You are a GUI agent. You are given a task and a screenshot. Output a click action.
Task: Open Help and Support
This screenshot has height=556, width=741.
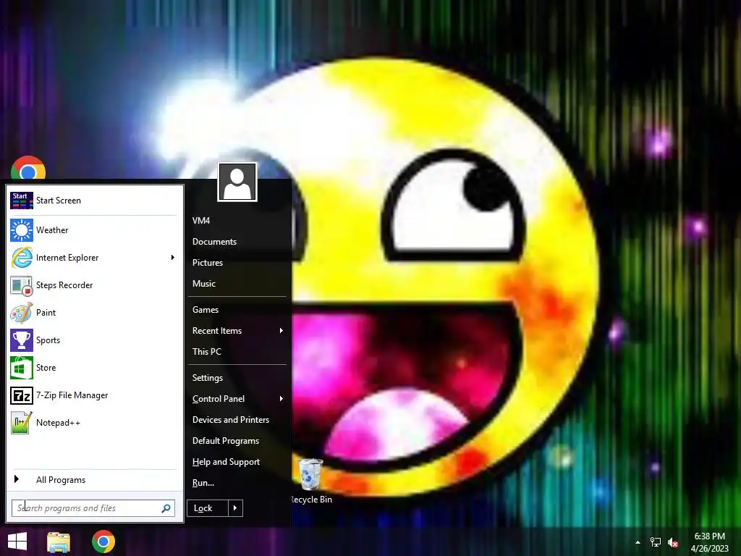tap(226, 462)
